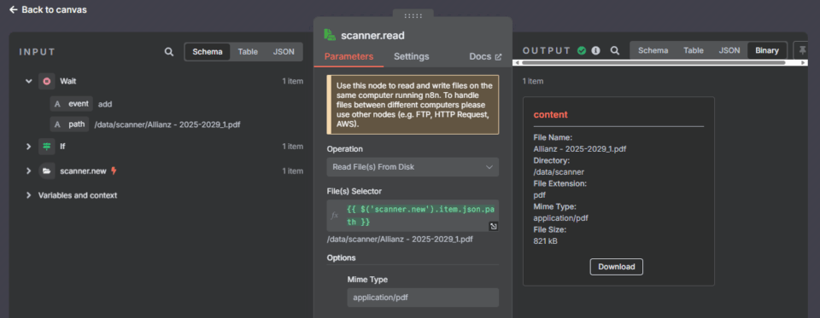Click the input panel search icon
This screenshot has width=820, height=318.
pyautogui.click(x=169, y=52)
